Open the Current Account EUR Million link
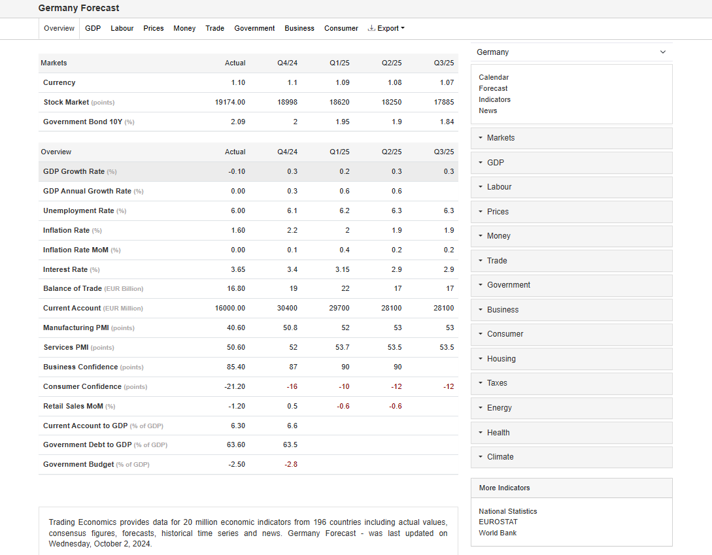 [x=72, y=309]
